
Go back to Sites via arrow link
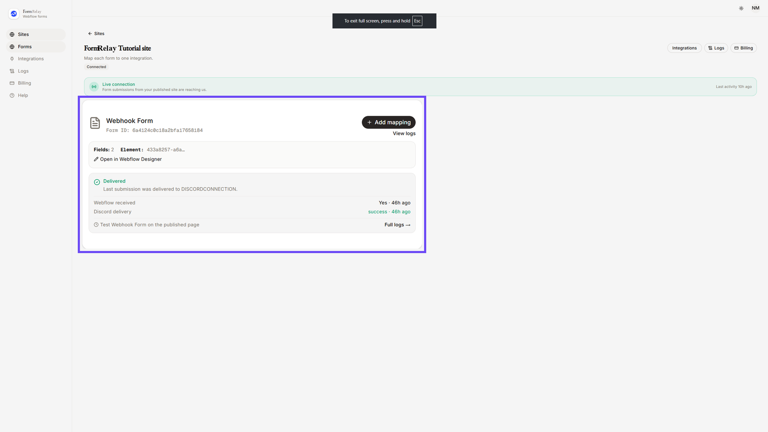tap(96, 34)
